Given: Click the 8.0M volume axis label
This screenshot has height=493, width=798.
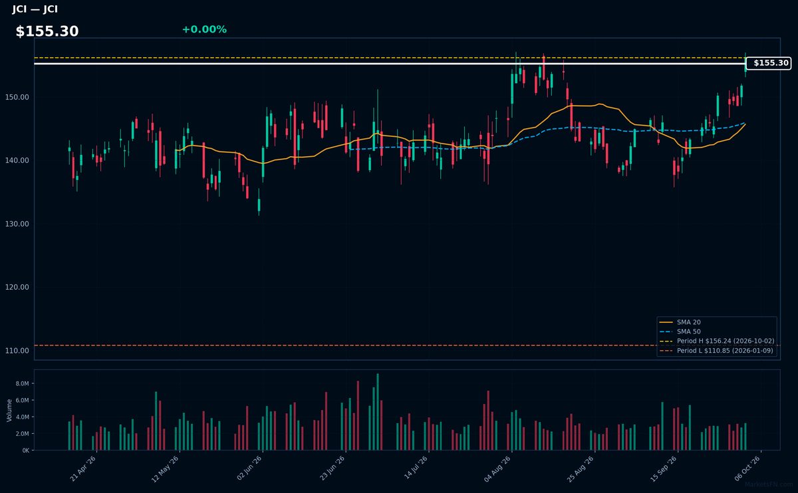Looking at the screenshot, I should (x=22, y=383).
